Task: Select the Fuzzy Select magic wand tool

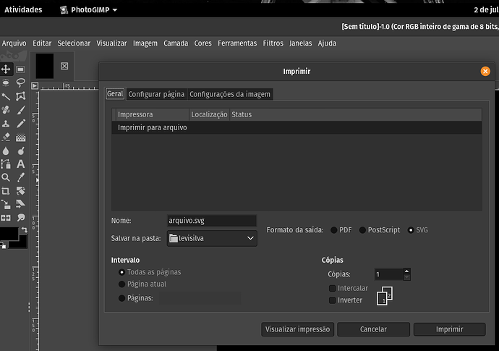Action: (x=6, y=96)
